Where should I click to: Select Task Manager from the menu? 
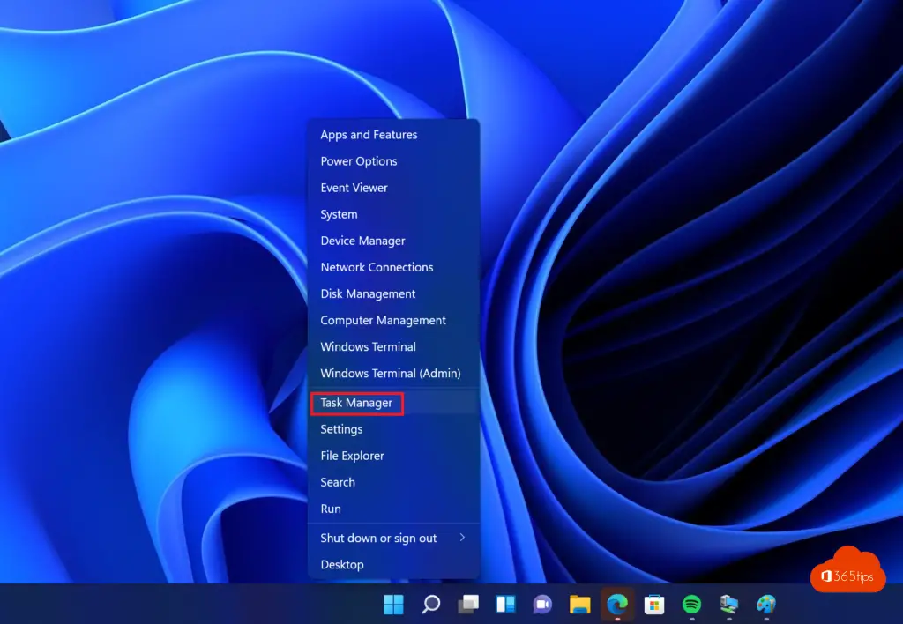357,403
